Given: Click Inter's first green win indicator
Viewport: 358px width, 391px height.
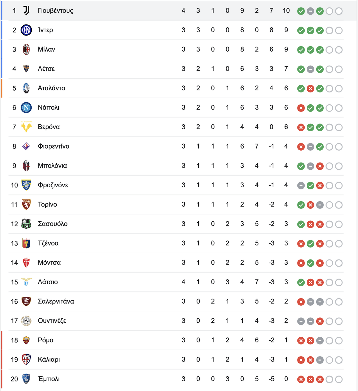Looking at the screenshot, I should (301, 31).
